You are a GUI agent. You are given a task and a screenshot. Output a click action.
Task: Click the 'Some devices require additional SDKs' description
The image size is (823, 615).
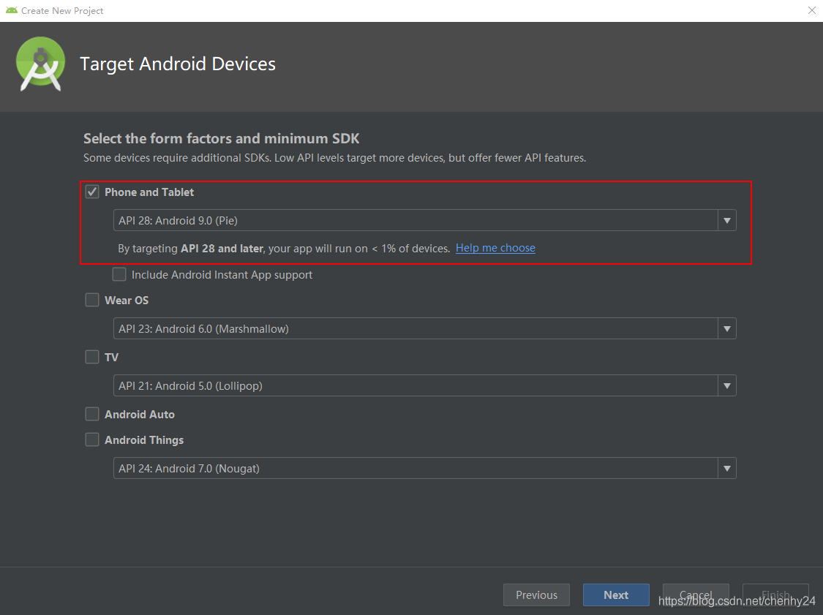pos(335,158)
